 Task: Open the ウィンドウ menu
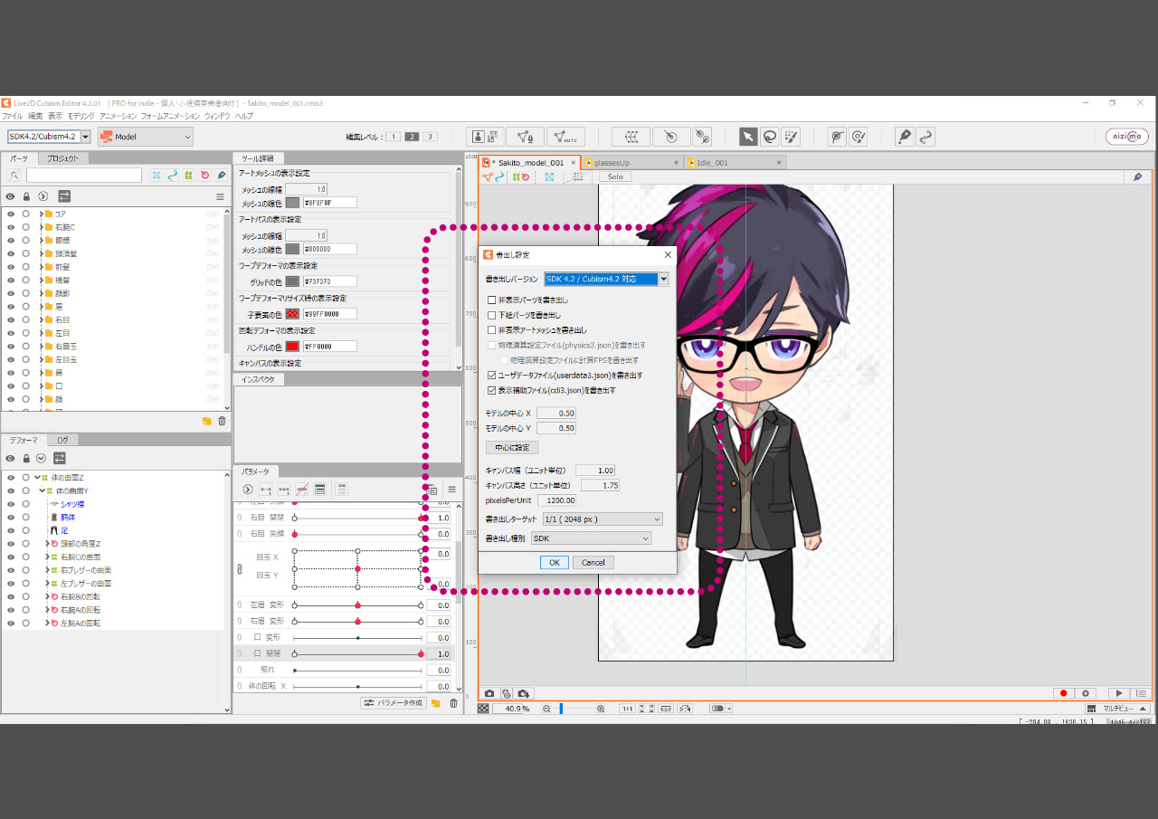[217, 116]
